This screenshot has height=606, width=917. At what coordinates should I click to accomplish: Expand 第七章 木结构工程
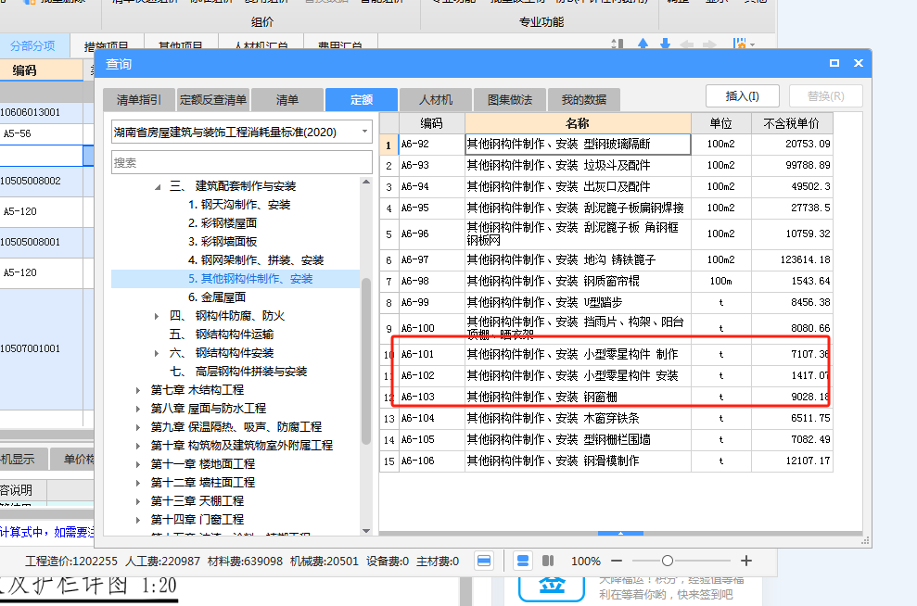[137, 390]
